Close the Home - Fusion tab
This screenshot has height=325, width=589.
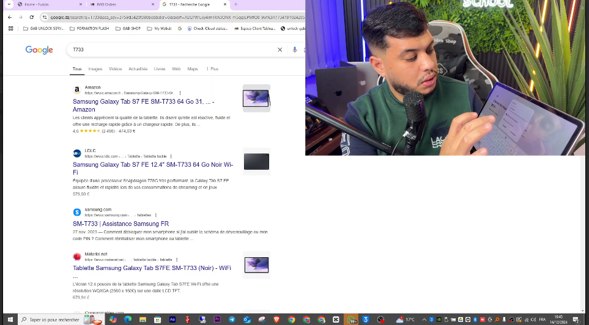click(80, 4)
